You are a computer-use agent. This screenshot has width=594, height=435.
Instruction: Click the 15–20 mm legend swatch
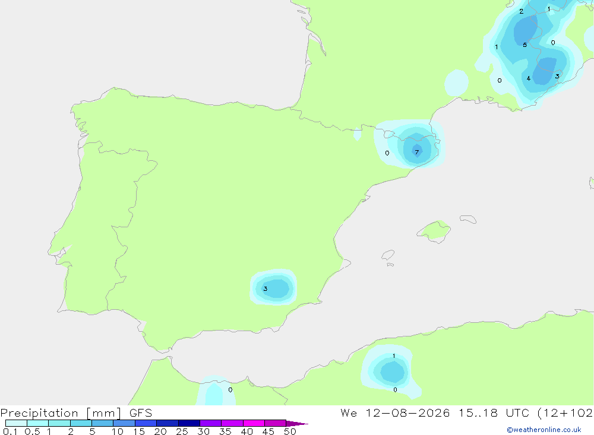(x=146, y=423)
